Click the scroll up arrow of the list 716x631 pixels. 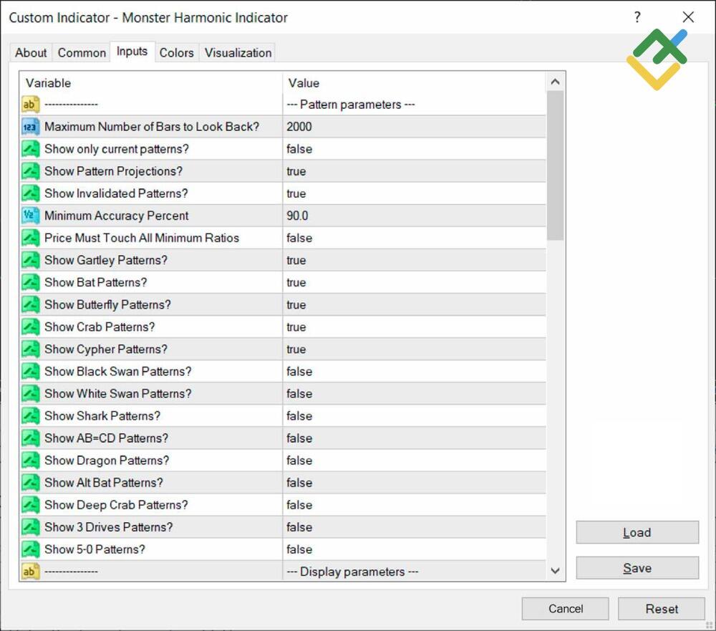coord(556,82)
